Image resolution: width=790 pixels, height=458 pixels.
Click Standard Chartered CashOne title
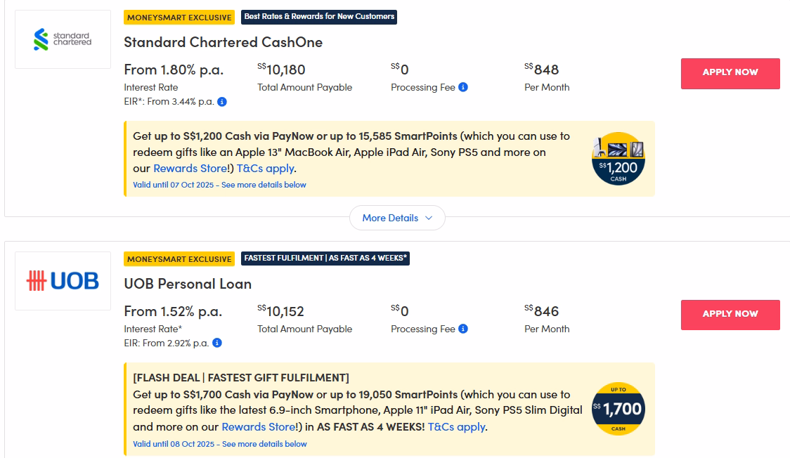click(x=223, y=42)
